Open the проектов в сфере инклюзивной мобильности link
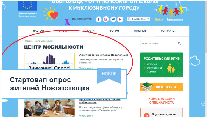Viewport: 208px width, 118px height. coord(100,101)
